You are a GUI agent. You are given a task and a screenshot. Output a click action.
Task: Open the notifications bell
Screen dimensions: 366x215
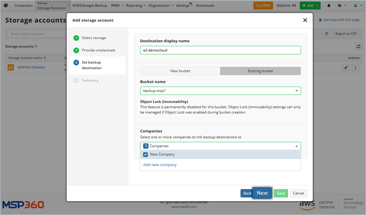pos(329,6)
